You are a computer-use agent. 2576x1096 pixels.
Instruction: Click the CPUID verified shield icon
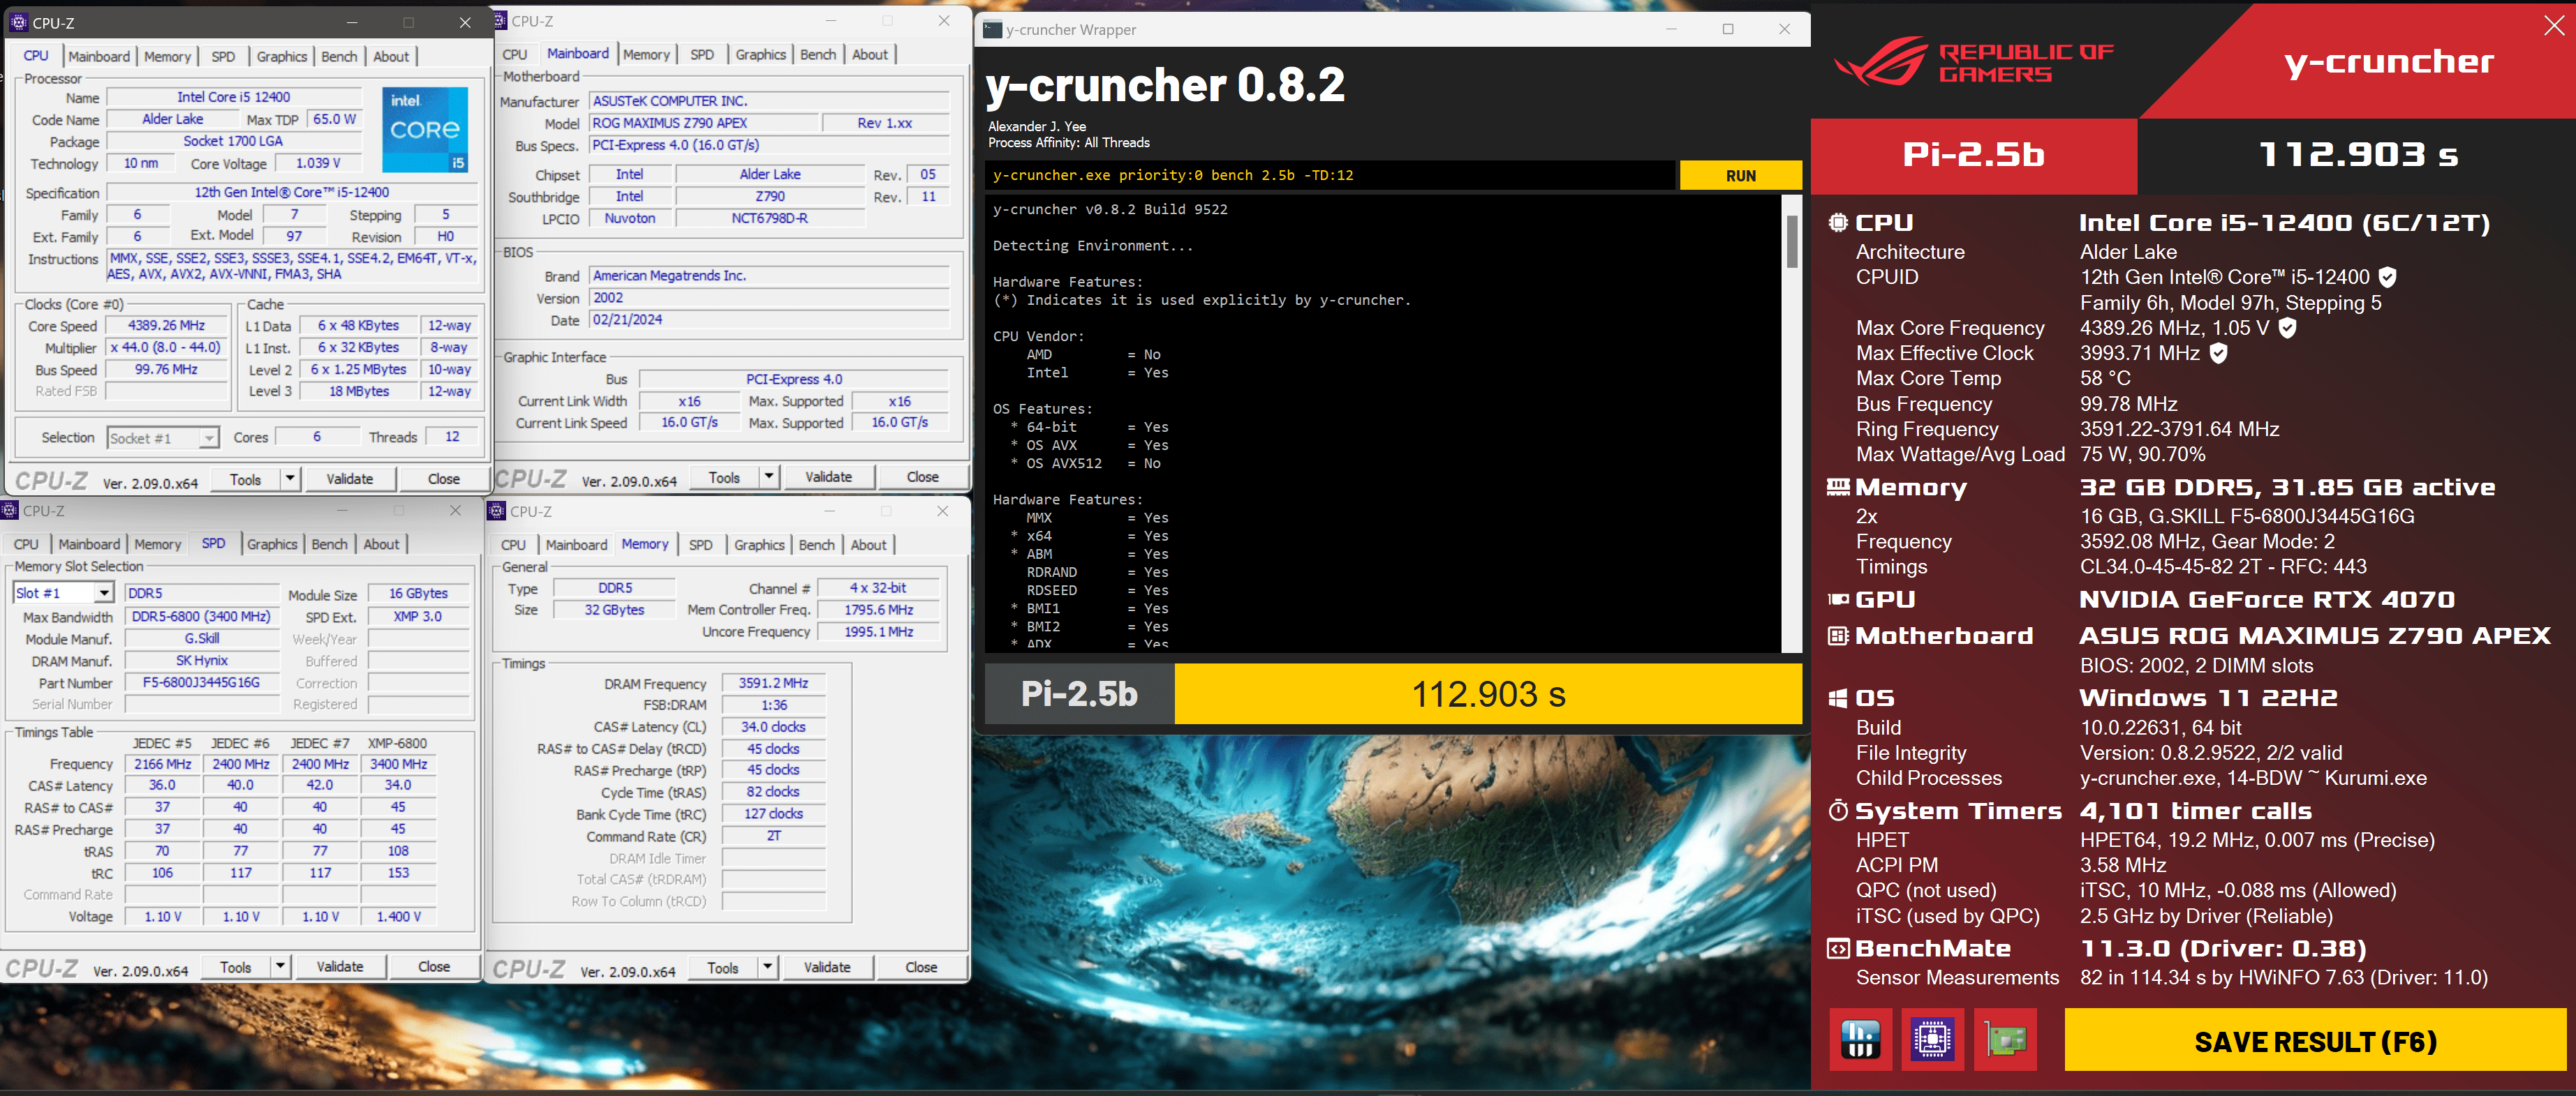pyautogui.click(x=2388, y=277)
